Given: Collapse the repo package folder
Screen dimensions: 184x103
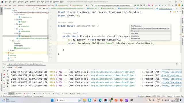Looking at the screenshot, I should pyautogui.click(x=15, y=24).
